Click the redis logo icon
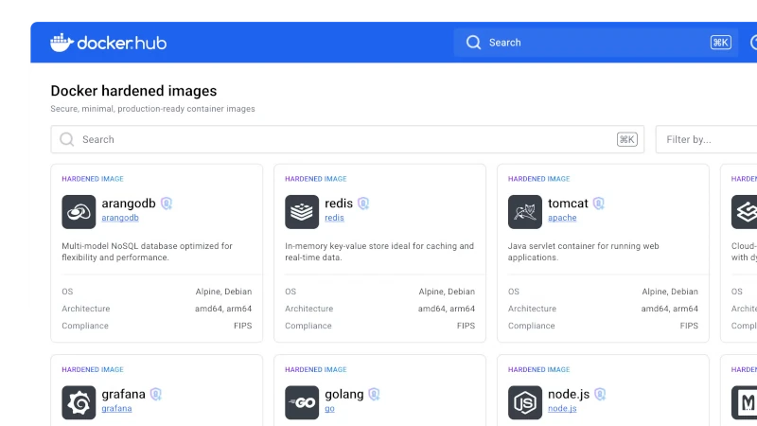Image resolution: width=757 pixels, height=426 pixels. pos(302,211)
